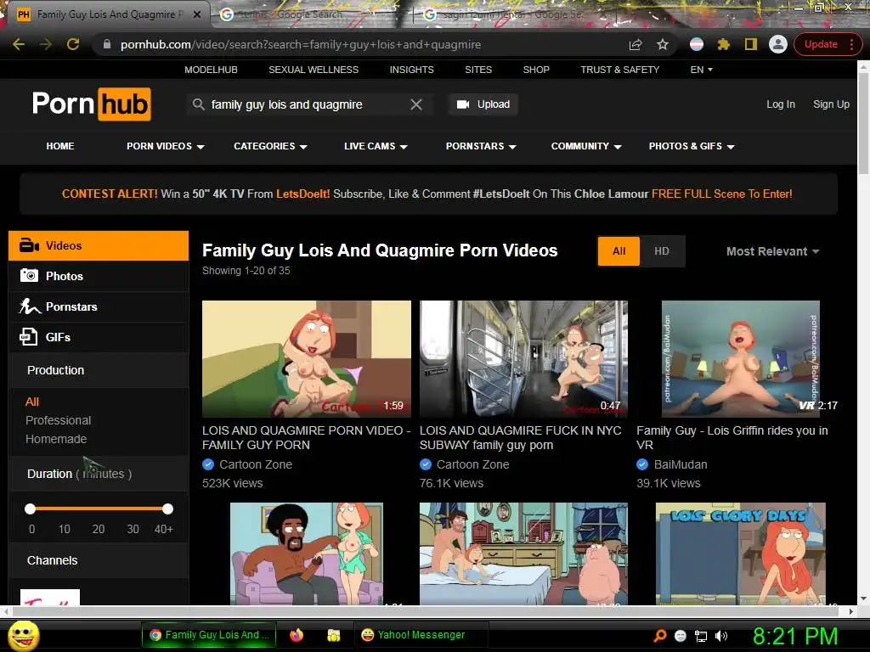The width and height of the screenshot is (870, 652).
Task: Click the camera icon beside Videos in sidebar
Action: (x=29, y=245)
